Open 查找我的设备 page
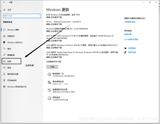 13,74
